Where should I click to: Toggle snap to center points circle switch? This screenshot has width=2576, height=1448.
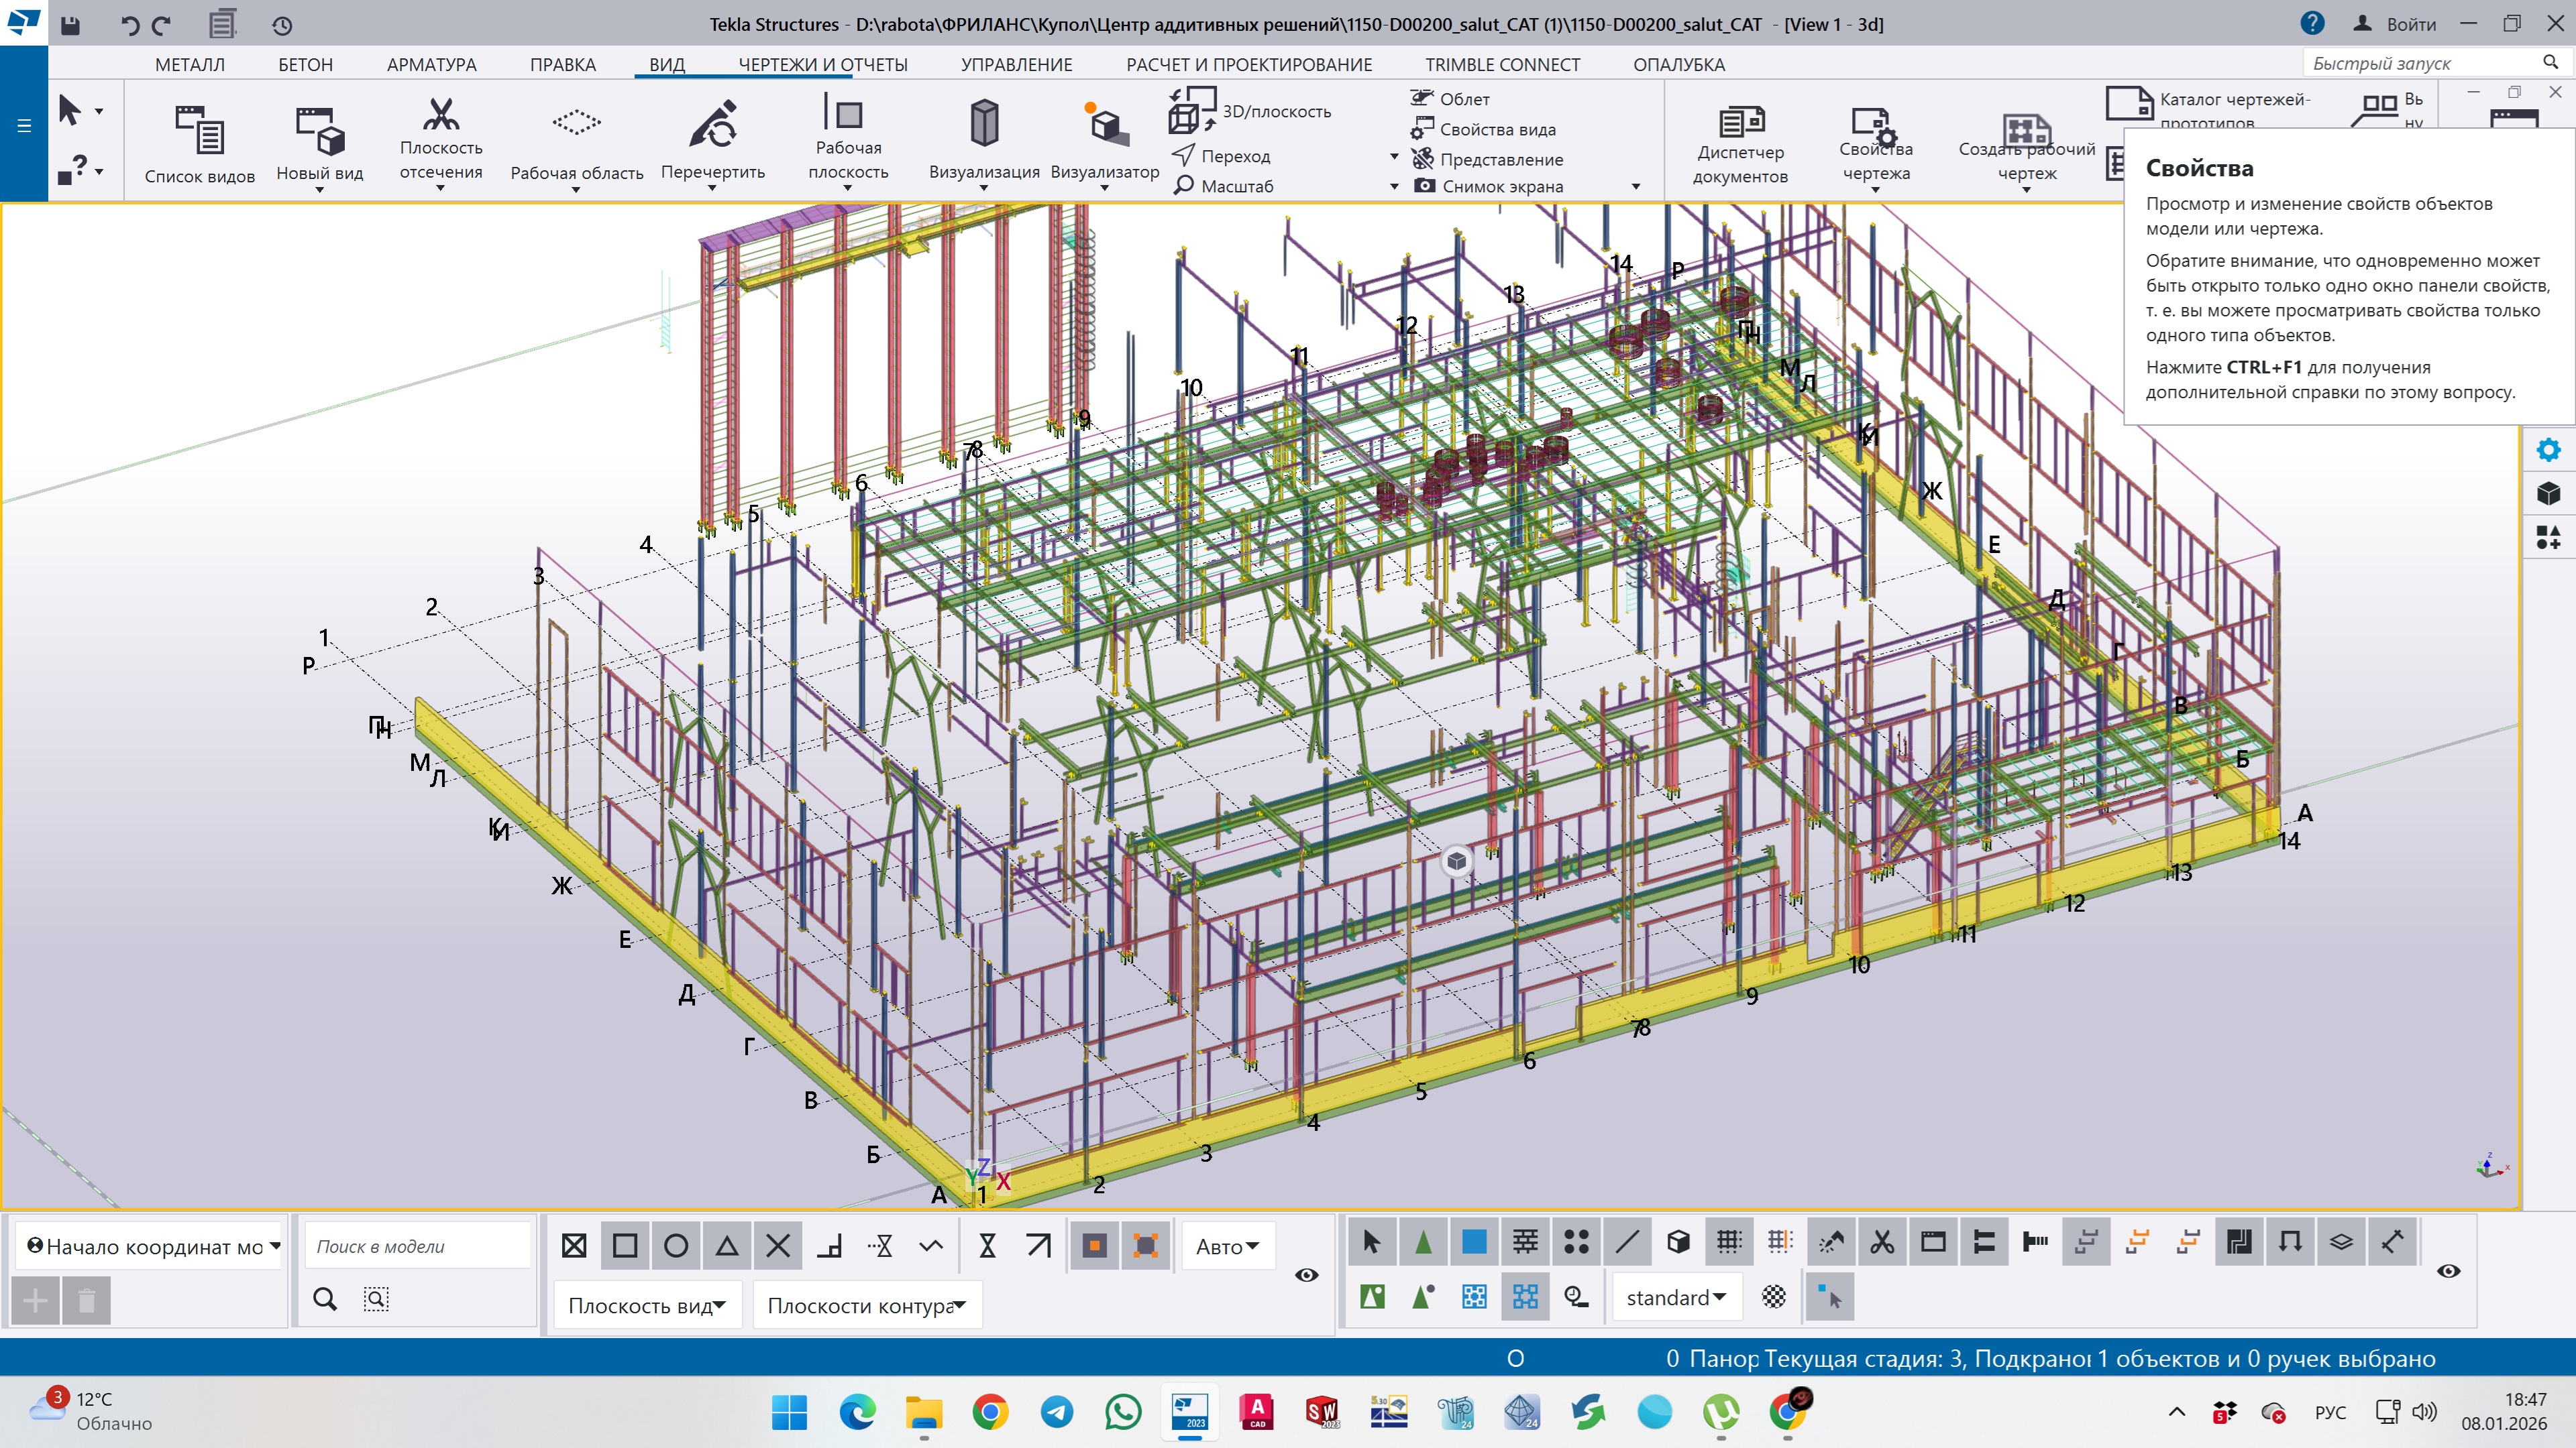pos(676,1246)
